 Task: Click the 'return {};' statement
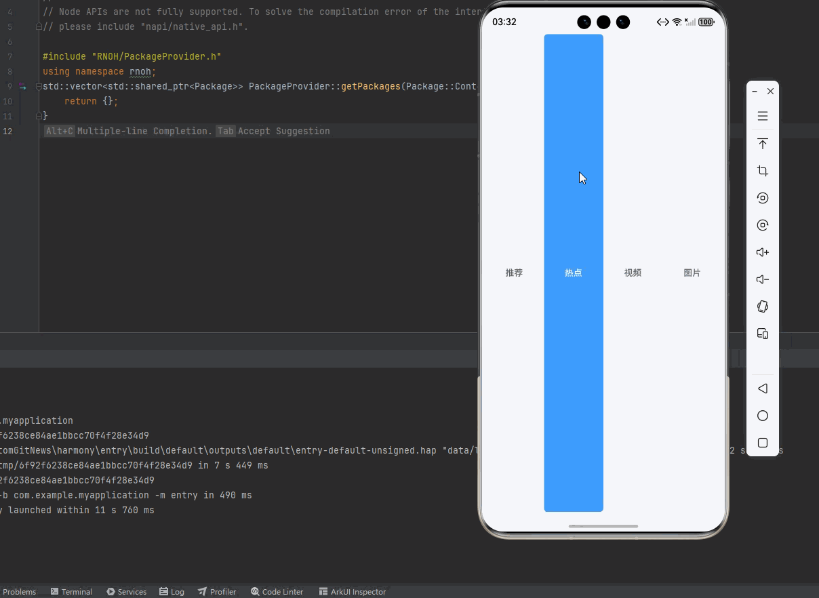tap(92, 101)
